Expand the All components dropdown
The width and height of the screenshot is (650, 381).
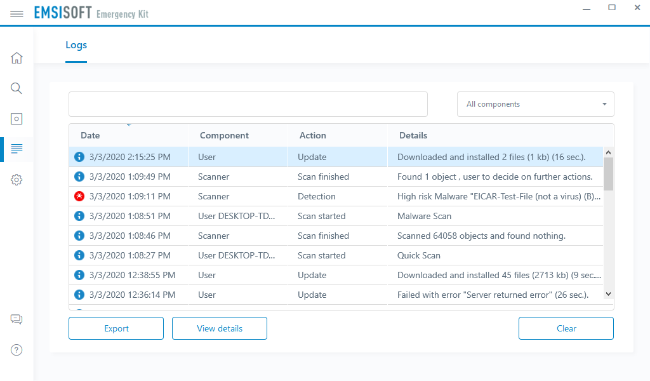click(535, 104)
